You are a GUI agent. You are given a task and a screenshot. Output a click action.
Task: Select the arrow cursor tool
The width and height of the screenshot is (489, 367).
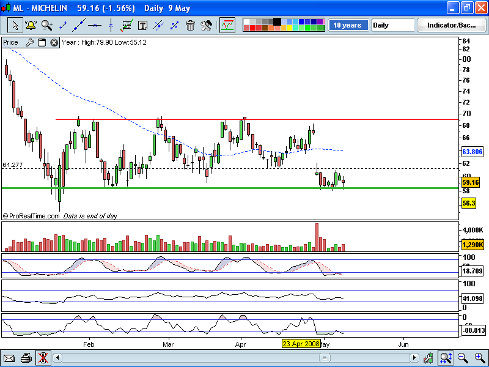pyautogui.click(x=15, y=25)
